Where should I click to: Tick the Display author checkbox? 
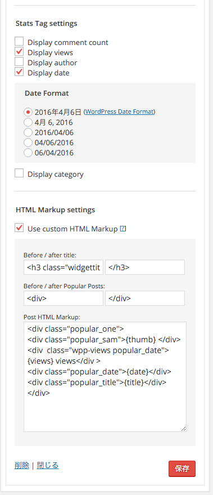[x=19, y=61]
